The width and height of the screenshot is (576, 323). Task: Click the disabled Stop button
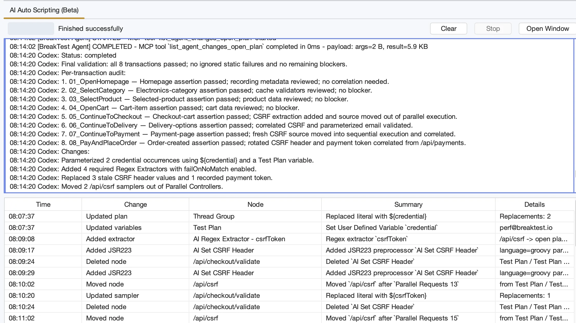click(x=493, y=29)
